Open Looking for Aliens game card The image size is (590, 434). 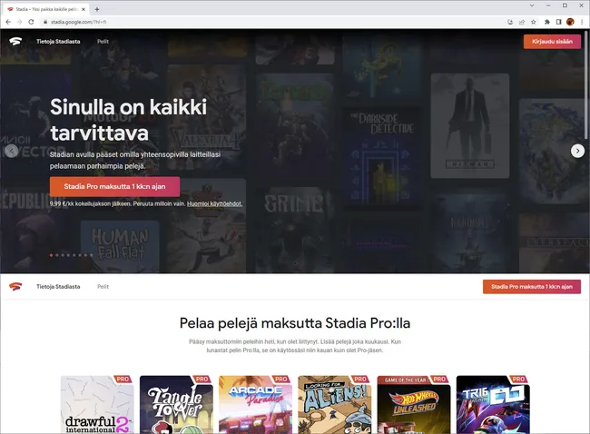[x=335, y=405]
